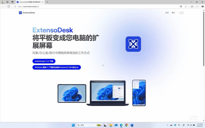The height and width of the screenshot is (128, 205).
Task: Expand hidden system tray icons
Action: pos(167,125)
